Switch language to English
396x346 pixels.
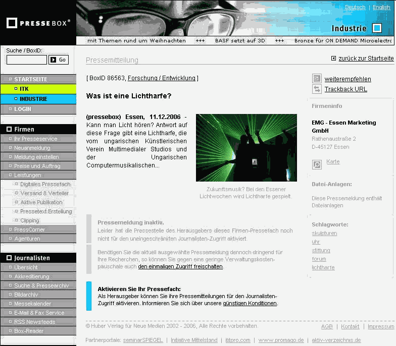381,8
